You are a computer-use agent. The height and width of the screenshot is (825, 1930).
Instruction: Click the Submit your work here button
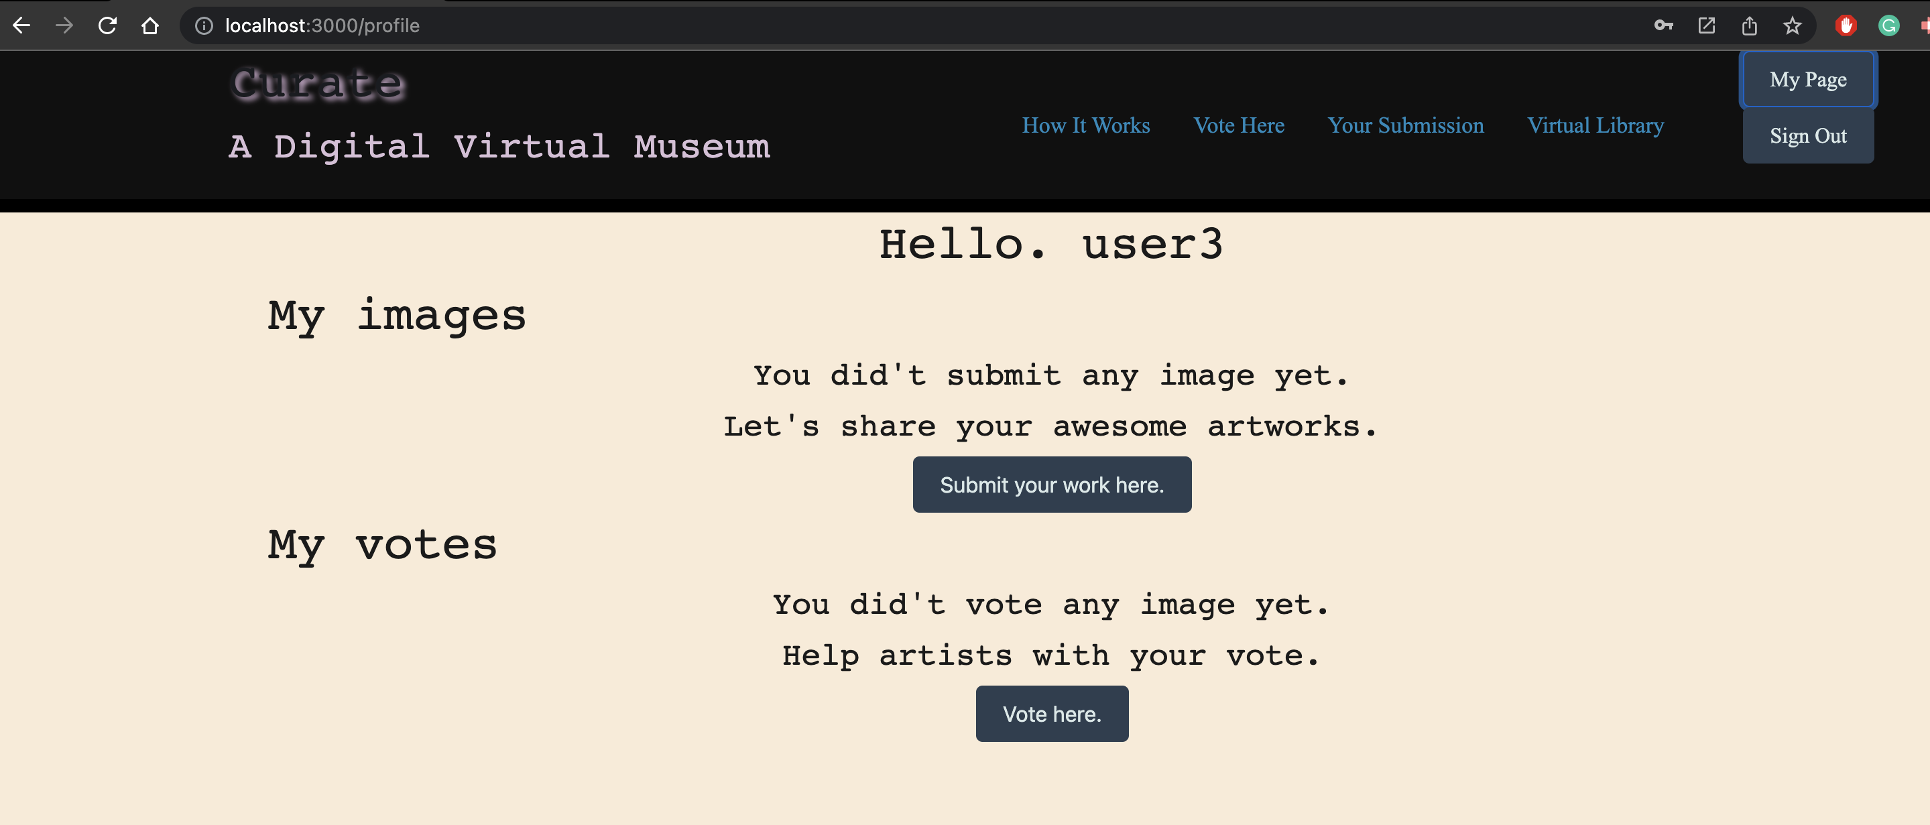click(1052, 484)
